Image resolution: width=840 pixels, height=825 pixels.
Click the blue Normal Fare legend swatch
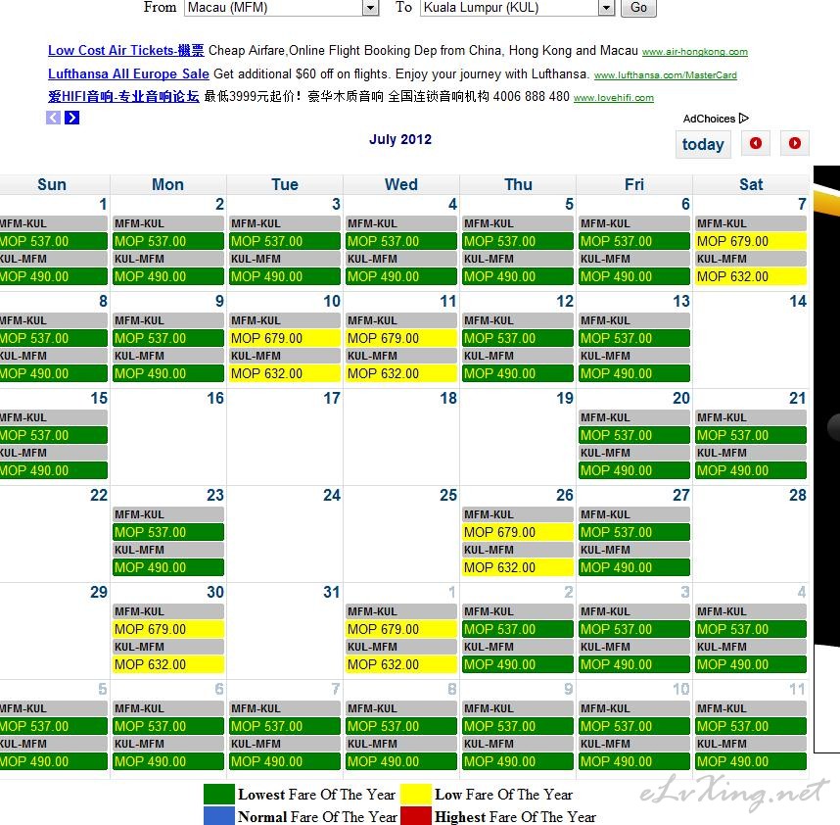pyautogui.click(x=219, y=816)
